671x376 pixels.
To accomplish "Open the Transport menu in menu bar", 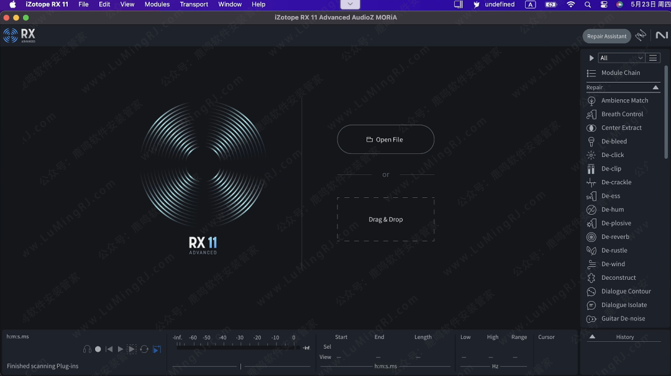I will click(x=194, y=4).
